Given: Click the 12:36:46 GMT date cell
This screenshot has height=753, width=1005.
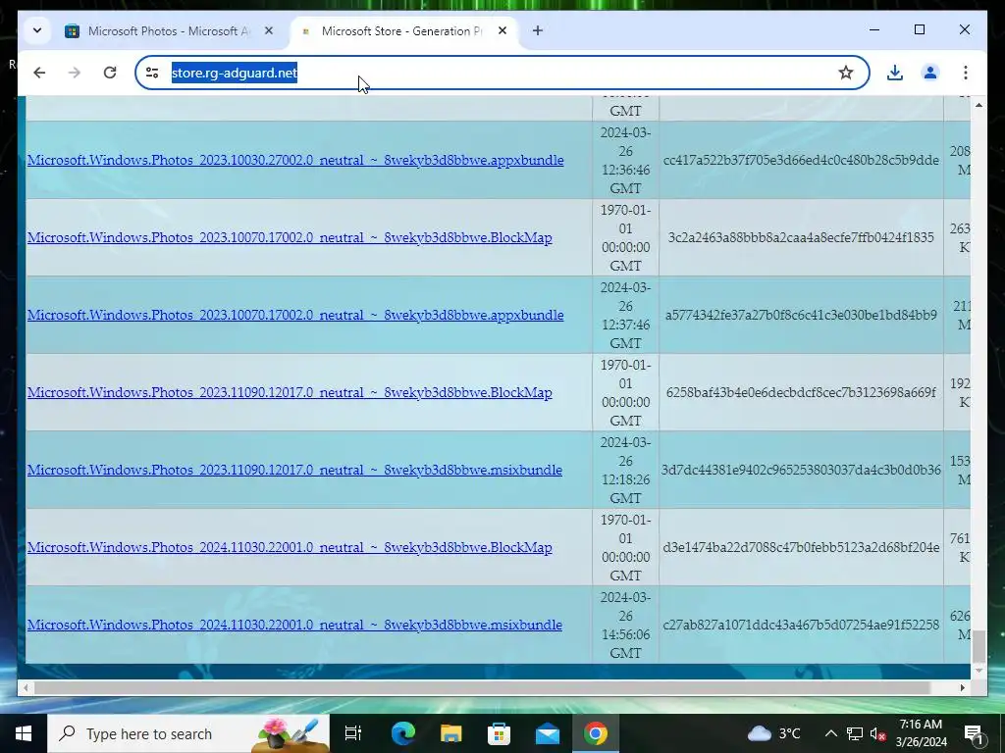Looking at the screenshot, I should point(625,161).
